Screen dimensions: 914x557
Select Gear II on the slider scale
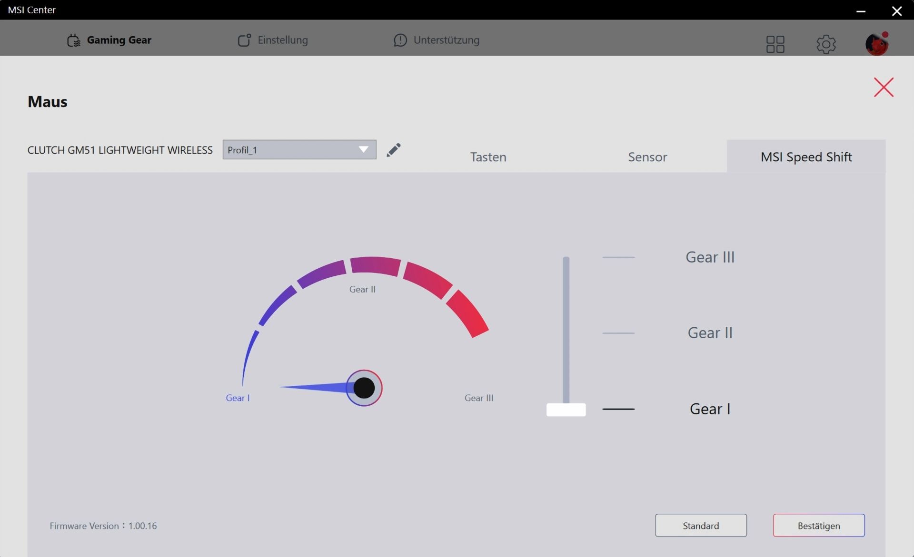[x=710, y=333]
